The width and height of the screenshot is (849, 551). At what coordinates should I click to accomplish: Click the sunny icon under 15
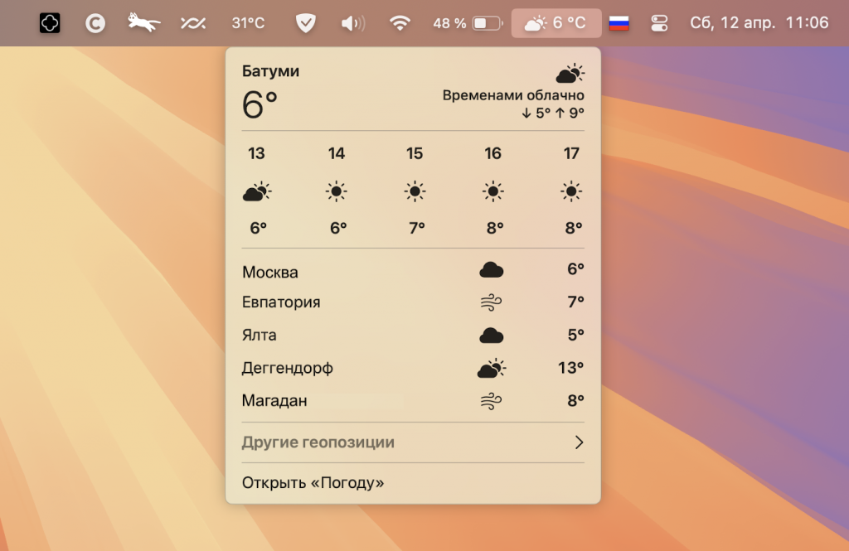(415, 191)
